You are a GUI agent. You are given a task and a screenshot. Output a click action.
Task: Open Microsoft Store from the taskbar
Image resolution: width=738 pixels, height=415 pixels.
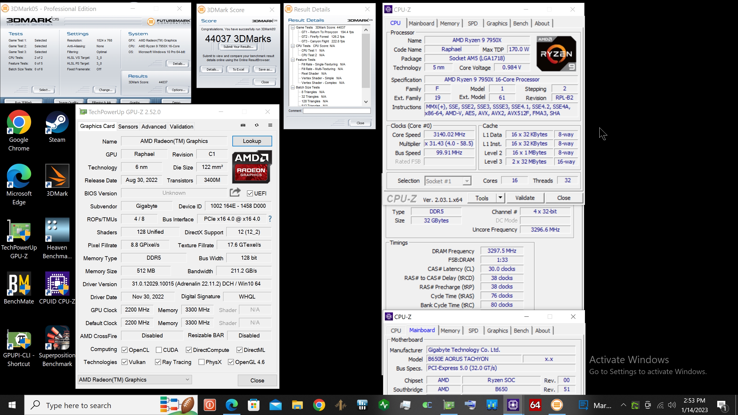click(254, 405)
